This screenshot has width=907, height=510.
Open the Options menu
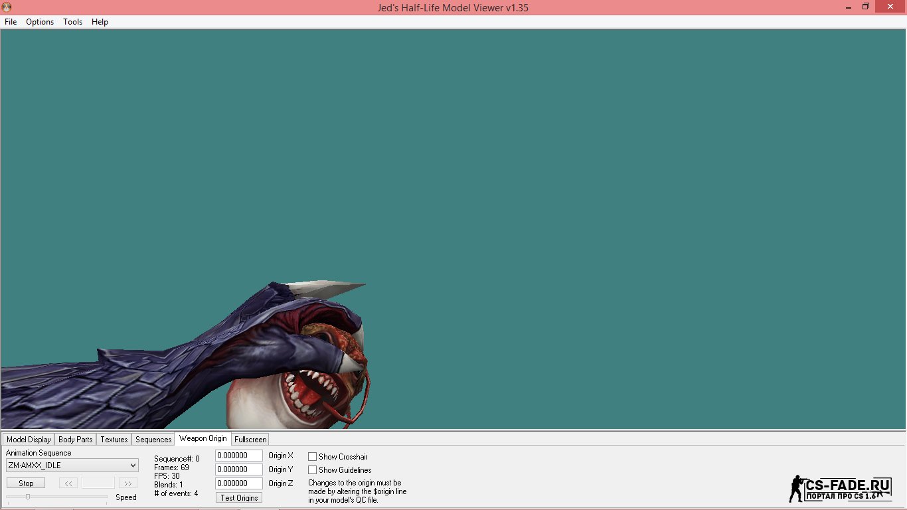click(40, 22)
